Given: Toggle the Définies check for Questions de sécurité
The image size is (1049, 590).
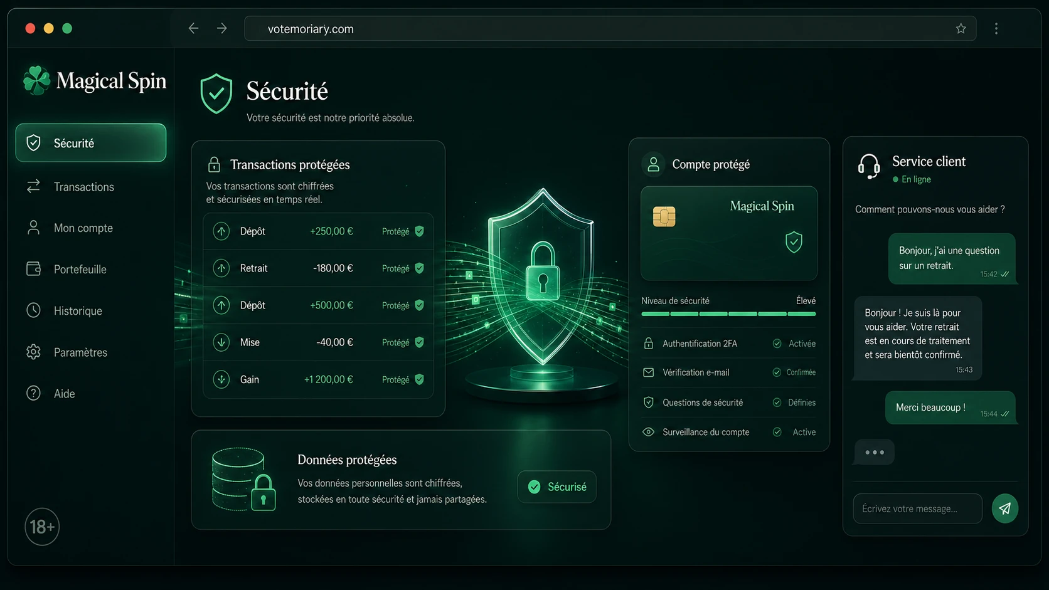Looking at the screenshot, I should (777, 403).
